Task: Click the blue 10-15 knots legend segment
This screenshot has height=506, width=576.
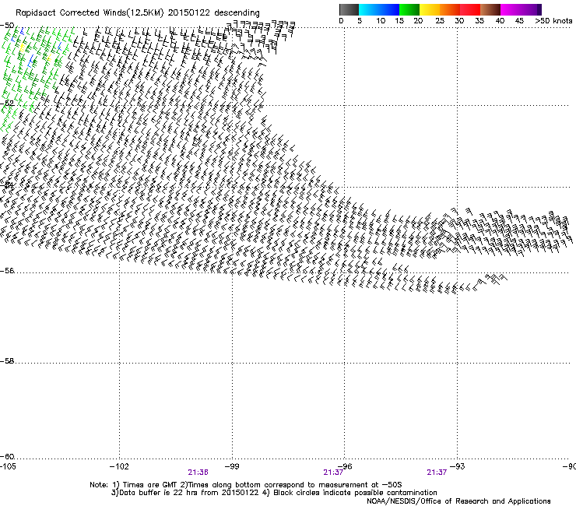Action: (x=389, y=9)
